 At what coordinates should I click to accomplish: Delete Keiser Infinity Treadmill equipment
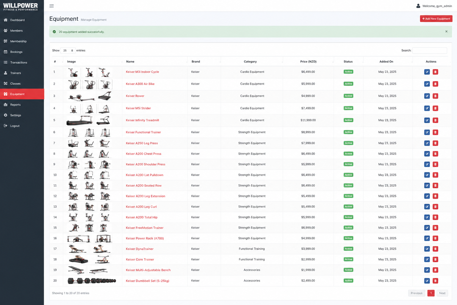435,120
